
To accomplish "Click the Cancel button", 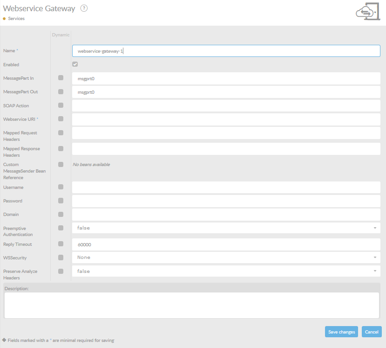I will point(372,332).
